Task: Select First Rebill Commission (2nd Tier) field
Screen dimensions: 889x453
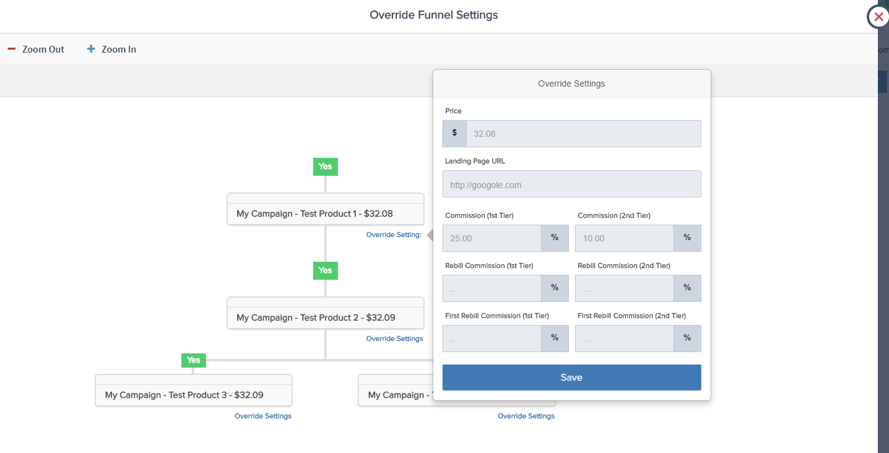Action: (x=624, y=339)
